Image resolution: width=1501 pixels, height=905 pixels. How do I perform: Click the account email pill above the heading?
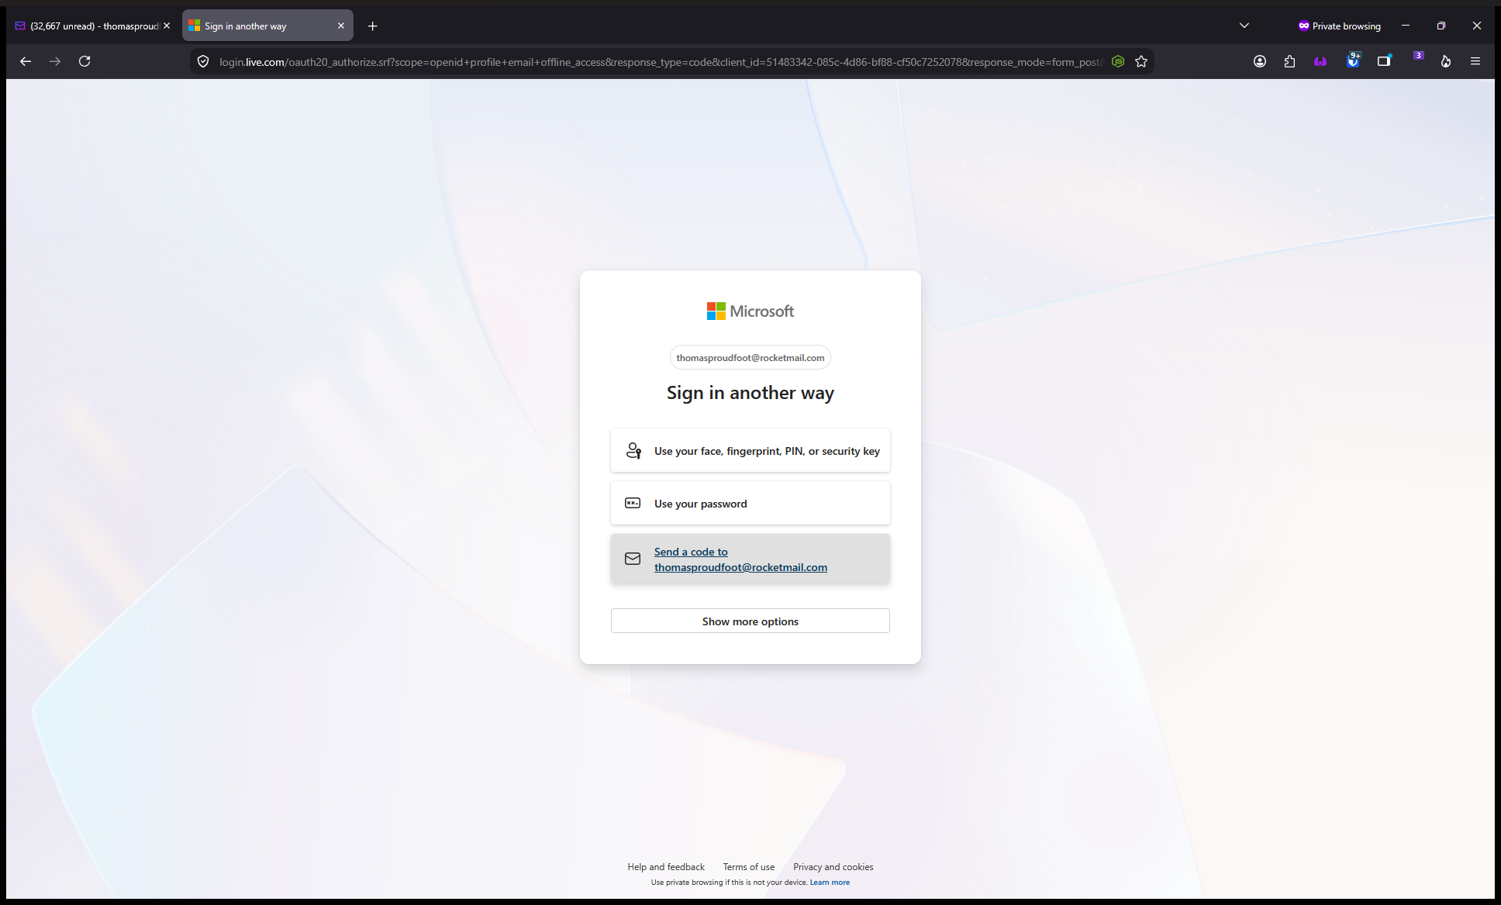750,358
